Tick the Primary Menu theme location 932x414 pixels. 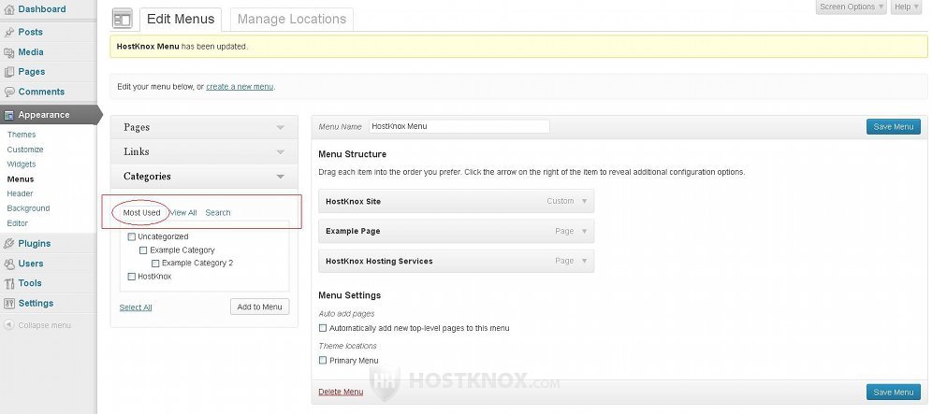(323, 360)
